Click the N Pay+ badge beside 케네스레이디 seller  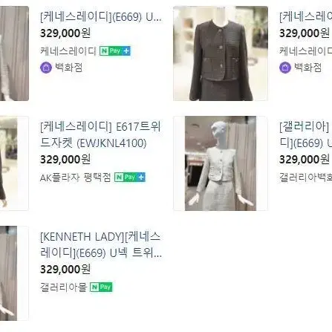[115, 51]
